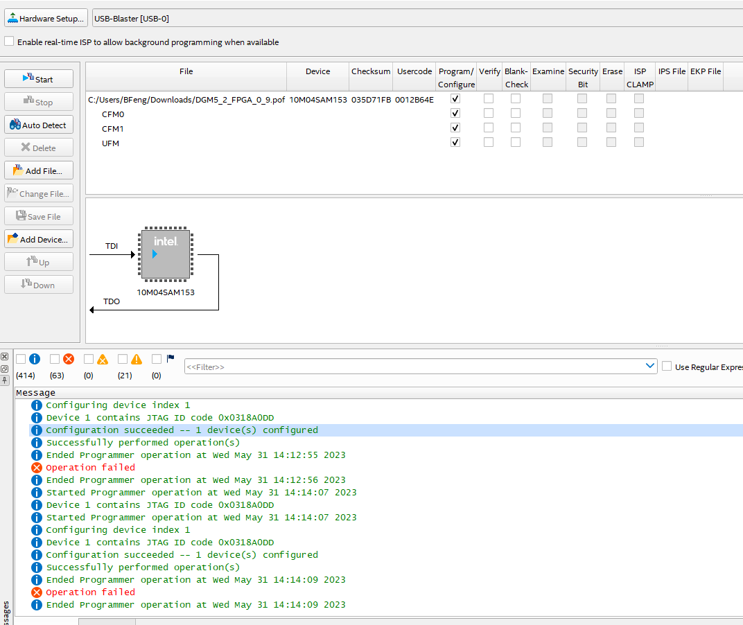Click checksum value 035D71FB
The height and width of the screenshot is (625, 743).
click(x=371, y=100)
